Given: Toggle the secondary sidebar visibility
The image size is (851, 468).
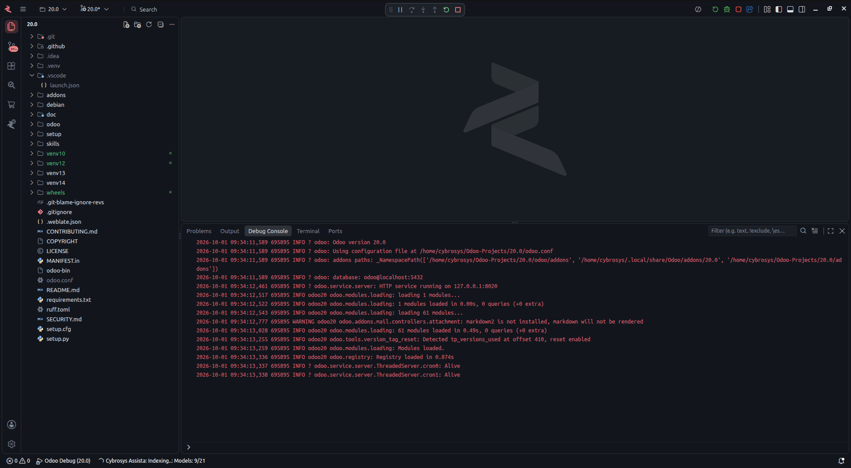Looking at the screenshot, I should pyautogui.click(x=802, y=9).
